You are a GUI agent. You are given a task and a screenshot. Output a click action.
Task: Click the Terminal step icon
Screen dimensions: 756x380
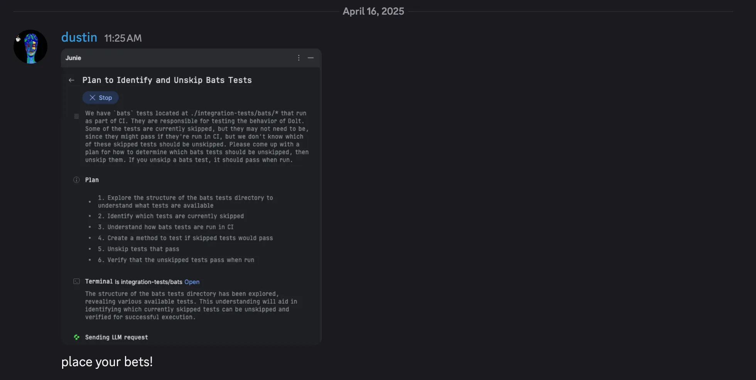point(76,282)
